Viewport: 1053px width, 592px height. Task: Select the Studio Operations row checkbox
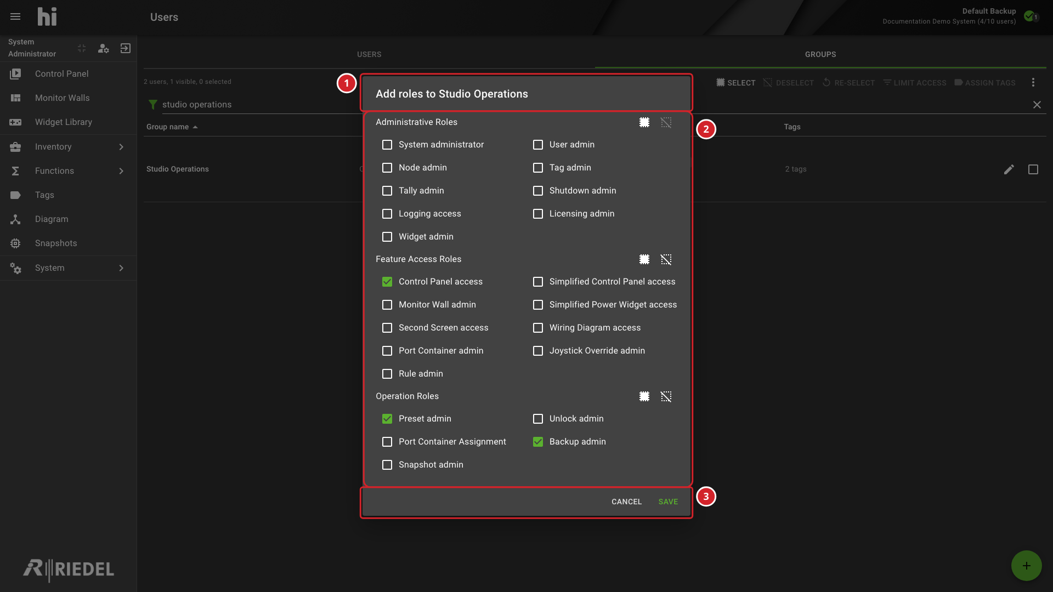pos(1033,169)
